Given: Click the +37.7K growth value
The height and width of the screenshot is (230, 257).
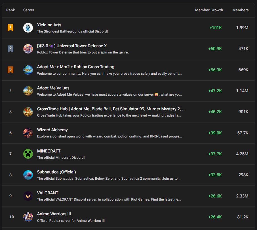Looking at the screenshot, I should [x=215, y=154].
